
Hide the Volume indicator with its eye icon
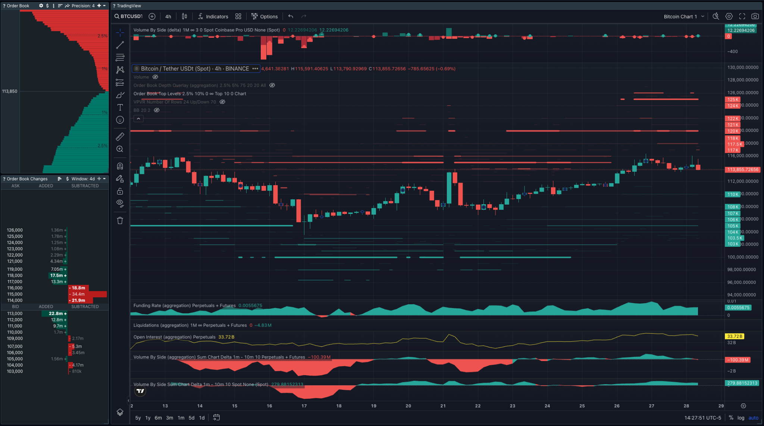point(156,77)
